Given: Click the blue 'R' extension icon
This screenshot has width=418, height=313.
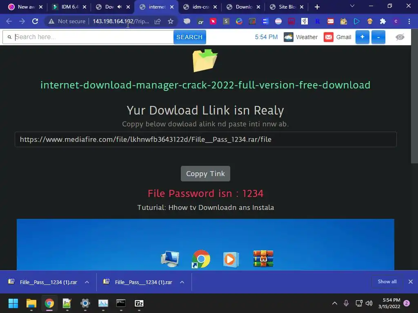Looking at the screenshot, I should click(318, 21).
